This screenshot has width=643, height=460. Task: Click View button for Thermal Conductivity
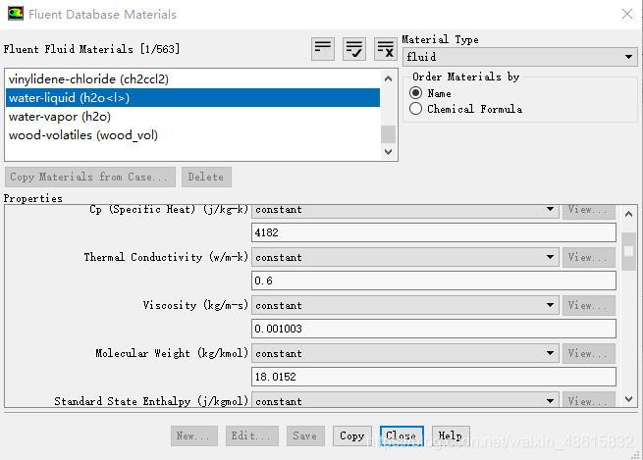(x=589, y=257)
